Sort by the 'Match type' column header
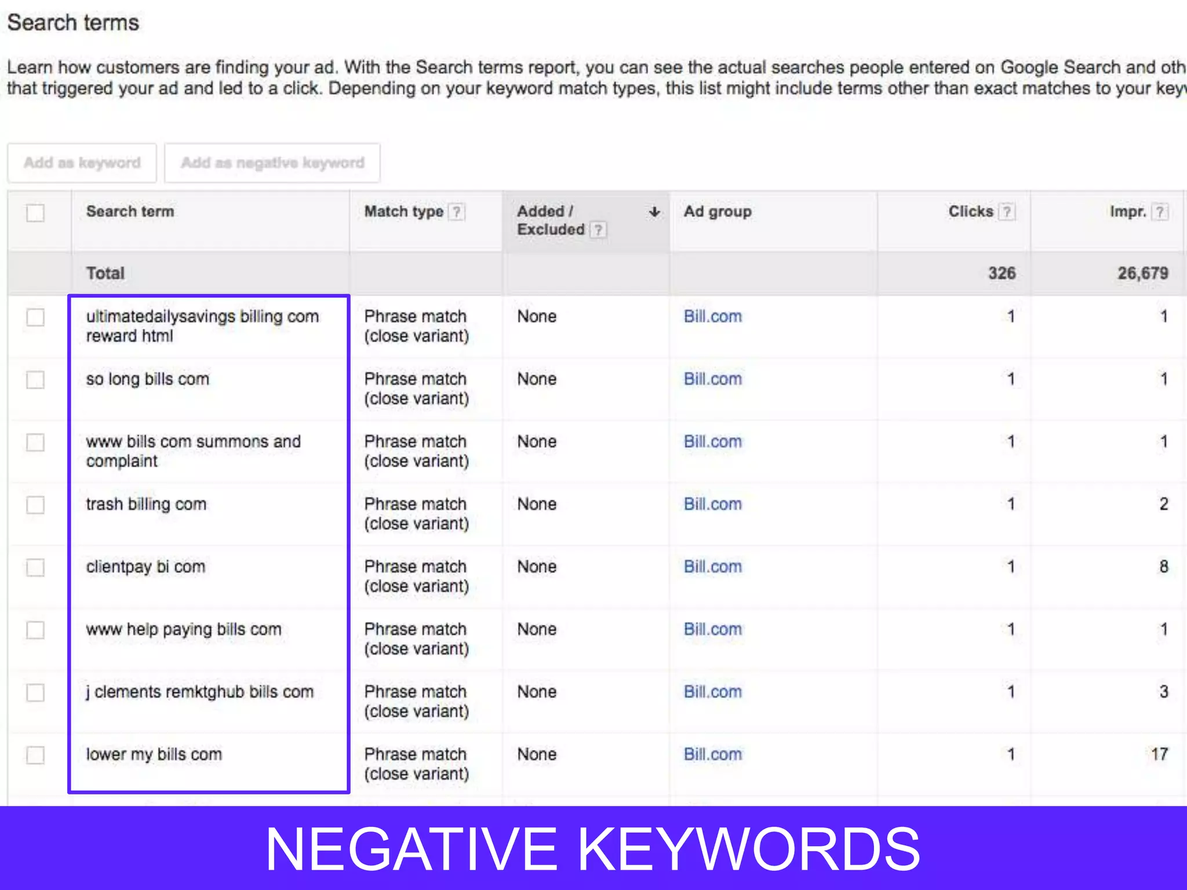The image size is (1187, 890). coord(403,211)
